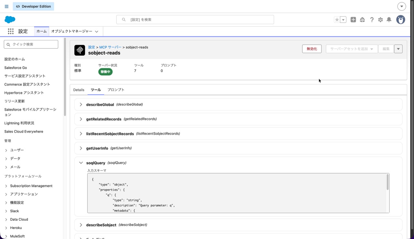The width and height of the screenshot is (414, 239).
Task: Open the notifications bell icon
Action: (x=389, y=20)
